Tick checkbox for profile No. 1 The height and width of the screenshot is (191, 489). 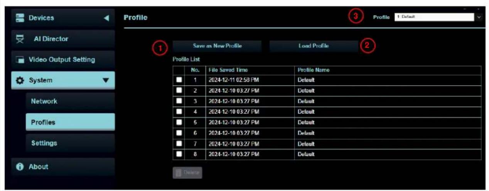click(x=179, y=80)
